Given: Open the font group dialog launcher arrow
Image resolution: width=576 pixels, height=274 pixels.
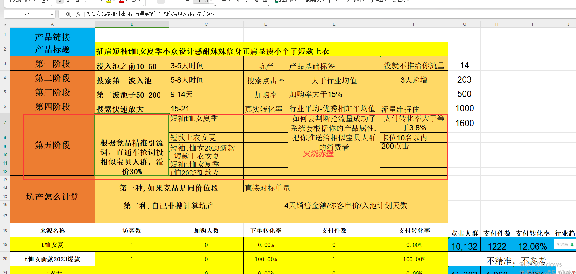Looking at the screenshot, I should coord(143,5).
